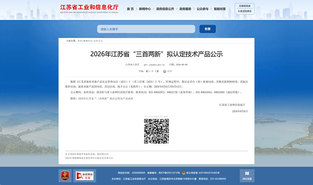Click the article title 2026年江苏省“三首两新”拟认定技术产品公示
Screen dimensions: 313x185
156,54
